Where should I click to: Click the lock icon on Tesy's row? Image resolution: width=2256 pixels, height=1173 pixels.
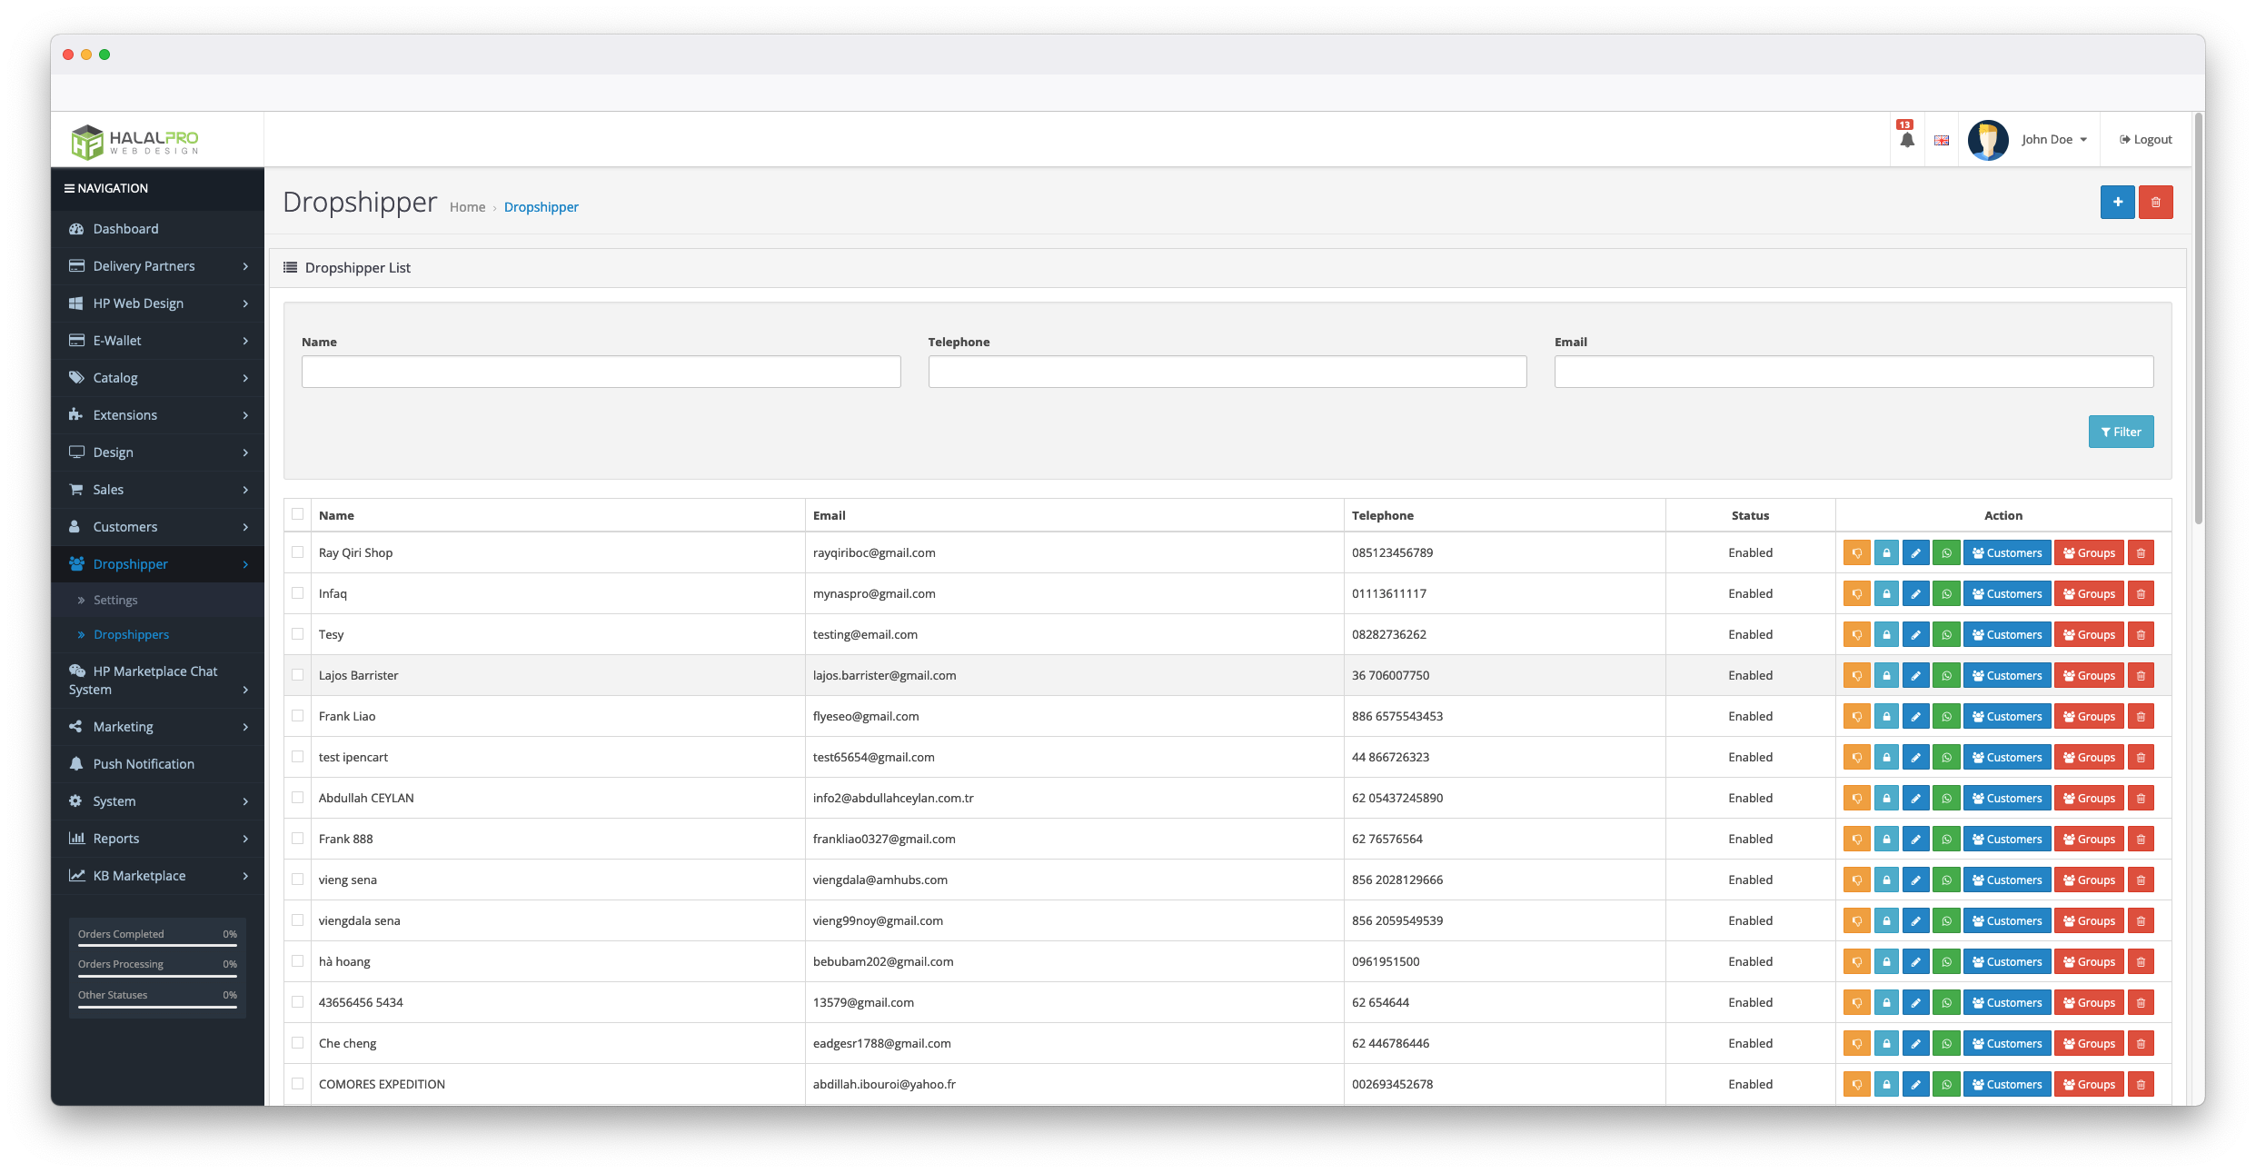point(1886,634)
